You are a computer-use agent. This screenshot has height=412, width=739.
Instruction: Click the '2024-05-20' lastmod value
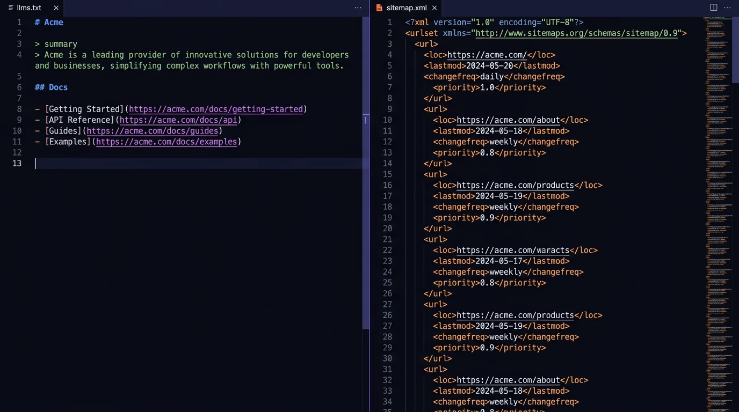[x=489, y=65]
